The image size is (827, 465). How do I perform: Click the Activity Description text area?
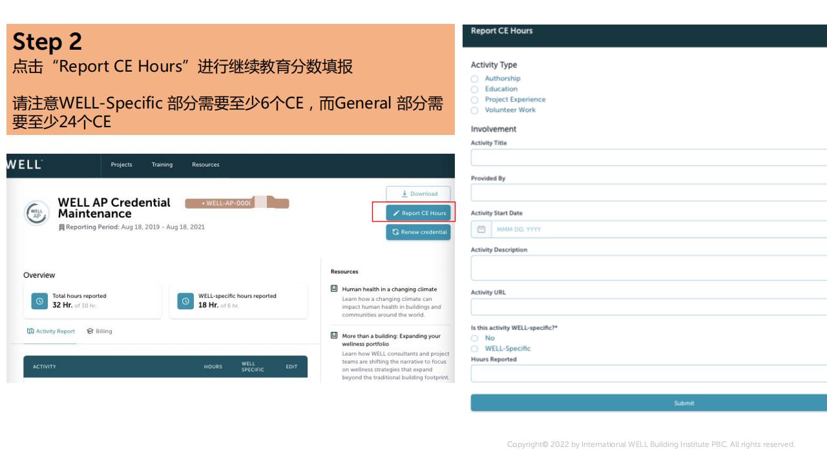(x=649, y=268)
